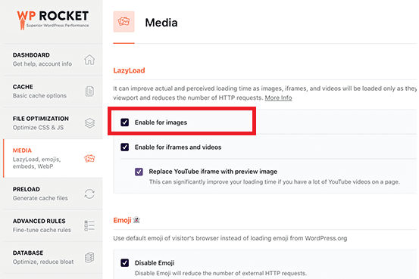Viewport: 419px width, 279px height.
Task: Toggle Enable for iframes and videos checkbox
Action: click(x=125, y=147)
